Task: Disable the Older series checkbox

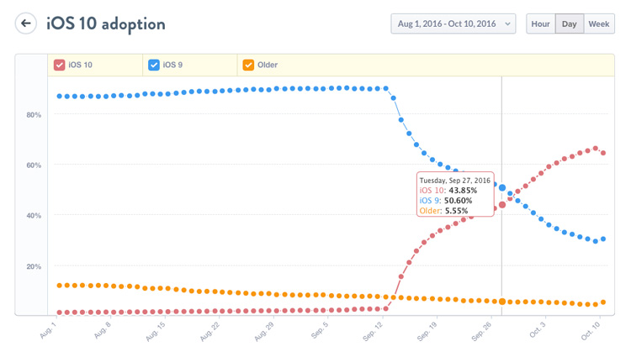Action: [x=248, y=65]
